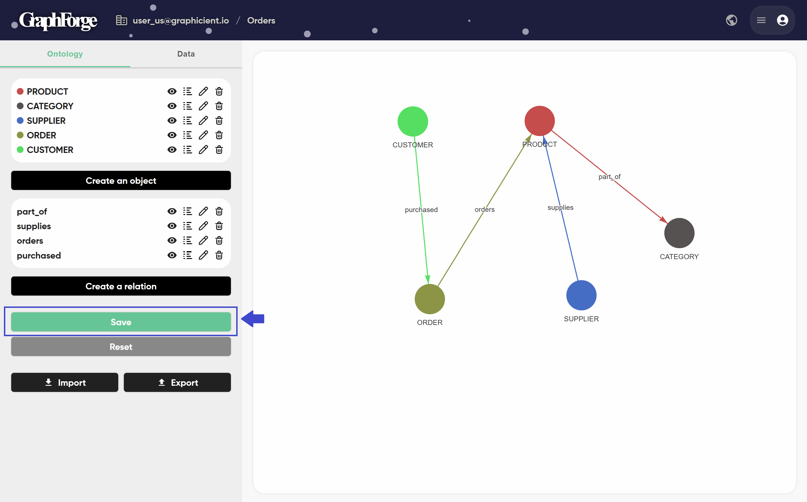Hide the CATEGORY object using its eye icon
The image size is (807, 502).
(x=172, y=106)
